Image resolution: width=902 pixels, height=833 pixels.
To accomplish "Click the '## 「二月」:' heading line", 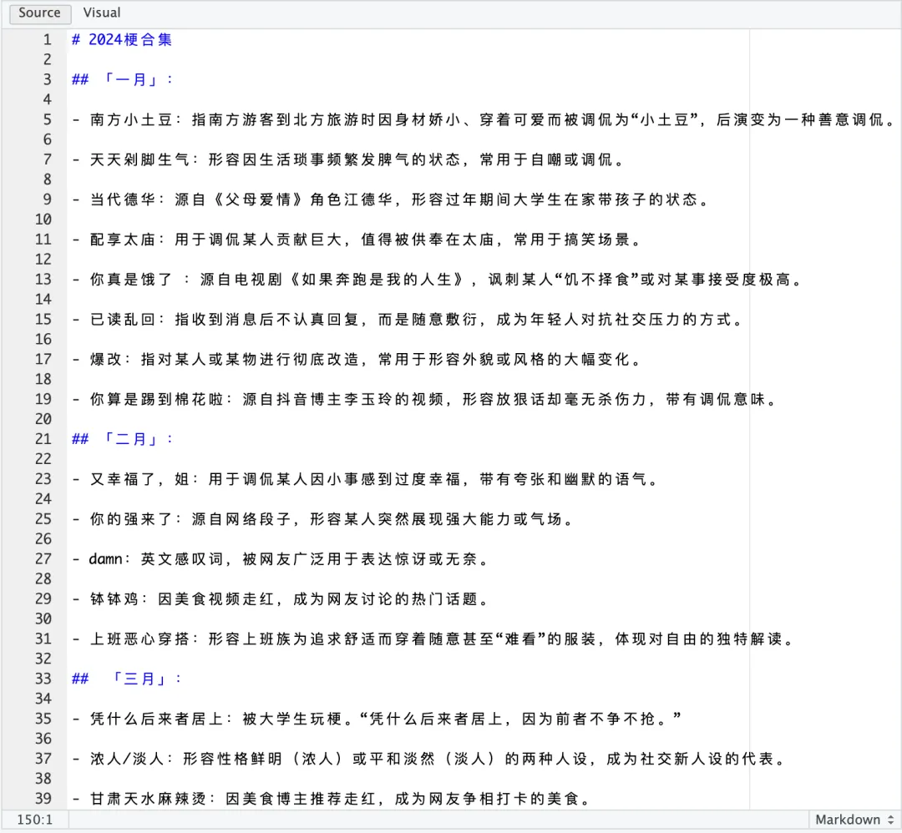I will click(122, 439).
